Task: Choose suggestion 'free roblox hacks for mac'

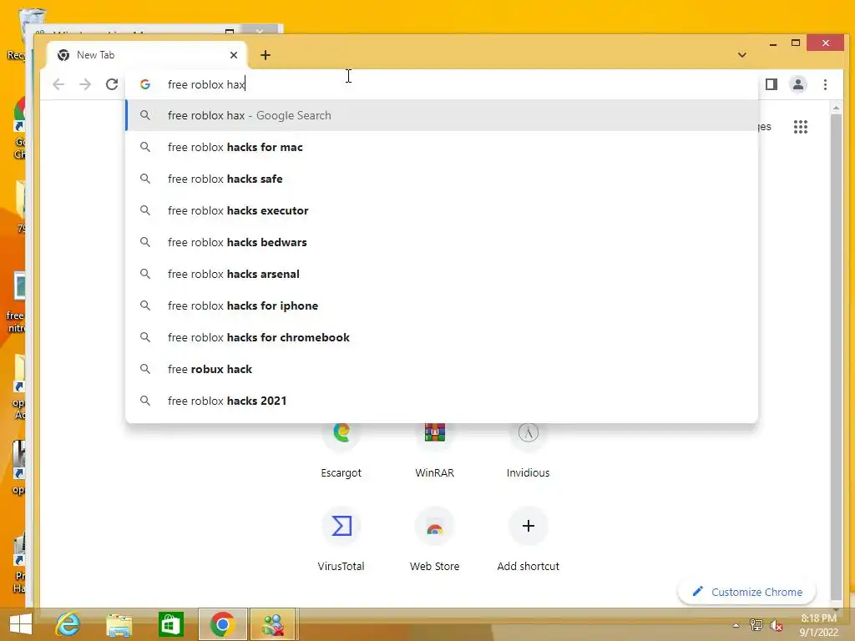Action: click(x=442, y=147)
